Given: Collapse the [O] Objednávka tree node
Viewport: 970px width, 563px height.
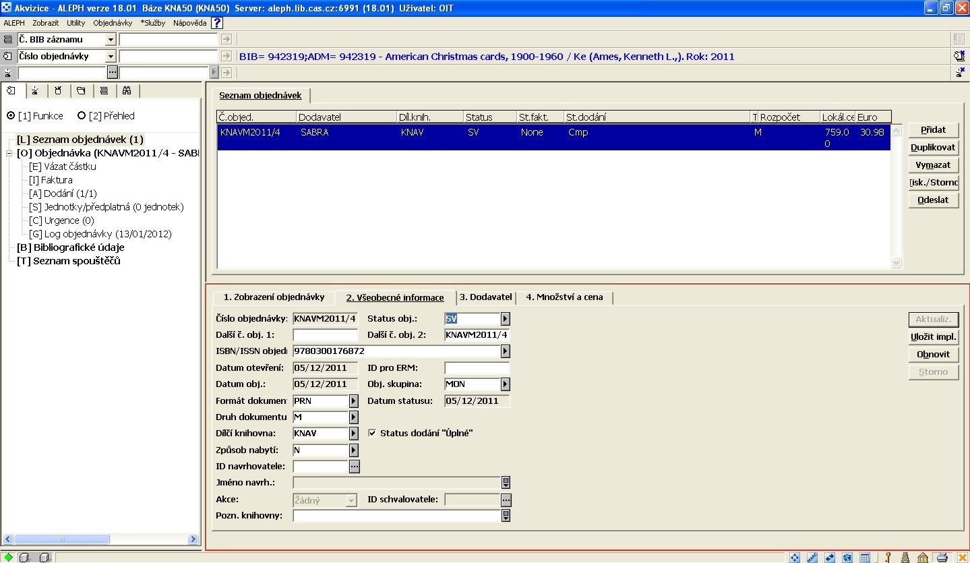Looking at the screenshot, I should [x=9, y=153].
